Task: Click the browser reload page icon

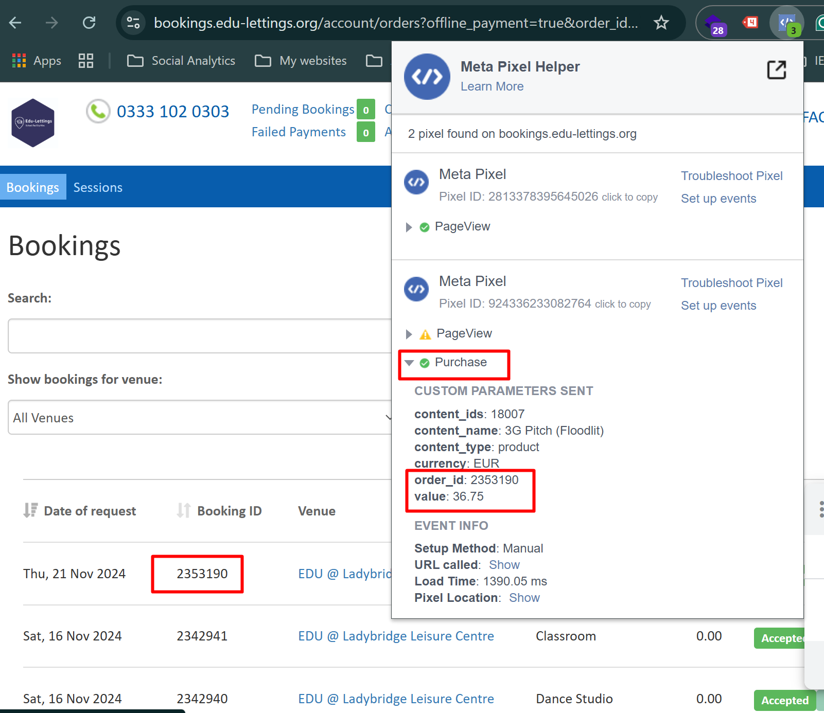Action: [89, 23]
